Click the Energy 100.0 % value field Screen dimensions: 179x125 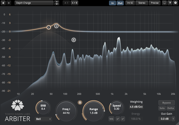[136, 119]
